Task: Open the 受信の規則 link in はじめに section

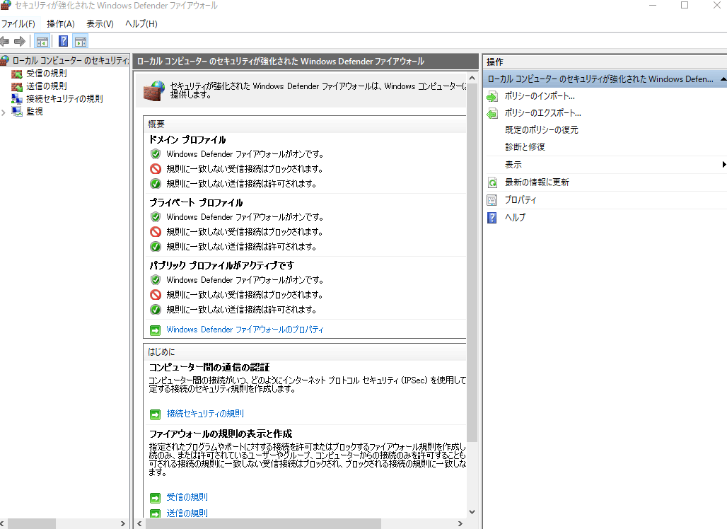Action: tap(187, 497)
